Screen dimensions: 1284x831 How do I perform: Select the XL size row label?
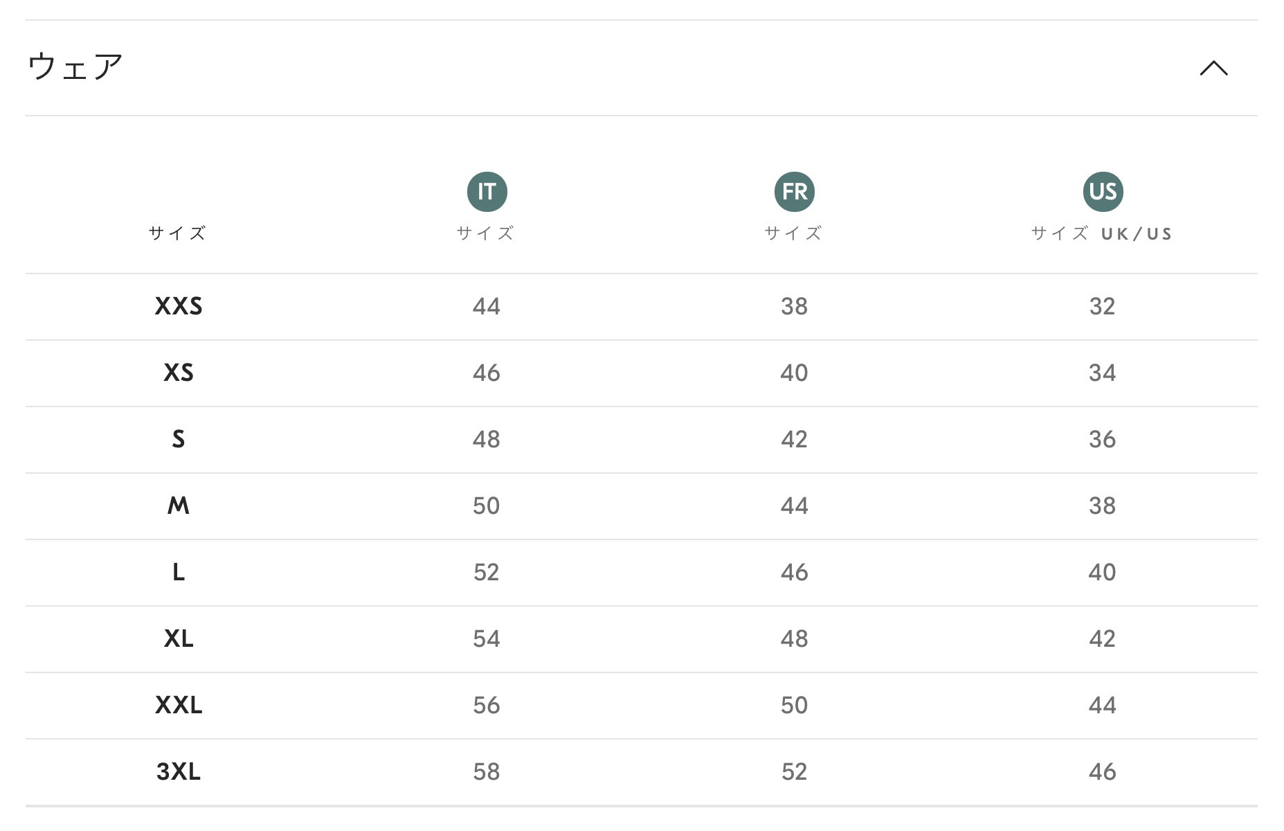pyautogui.click(x=179, y=638)
